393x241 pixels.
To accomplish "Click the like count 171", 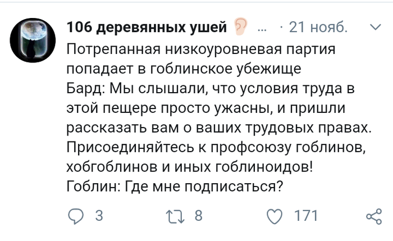I will point(306,216).
